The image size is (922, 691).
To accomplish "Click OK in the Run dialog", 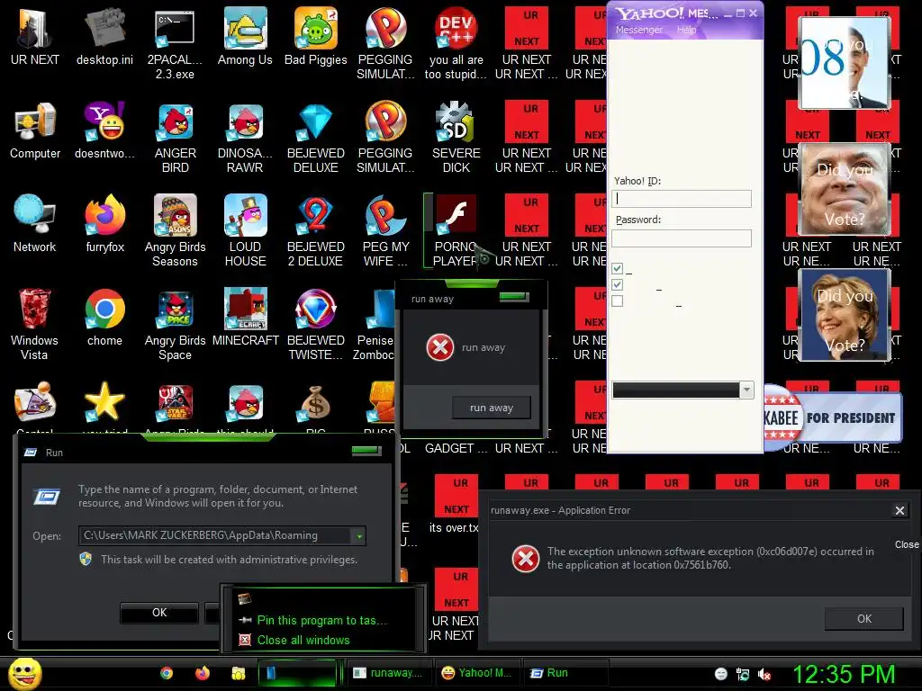I will (x=159, y=613).
